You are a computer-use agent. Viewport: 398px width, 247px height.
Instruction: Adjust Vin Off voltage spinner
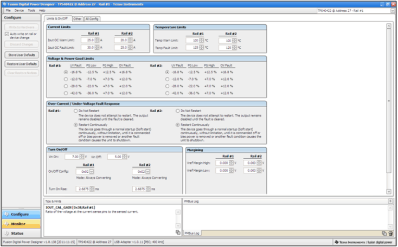[x=124, y=157]
